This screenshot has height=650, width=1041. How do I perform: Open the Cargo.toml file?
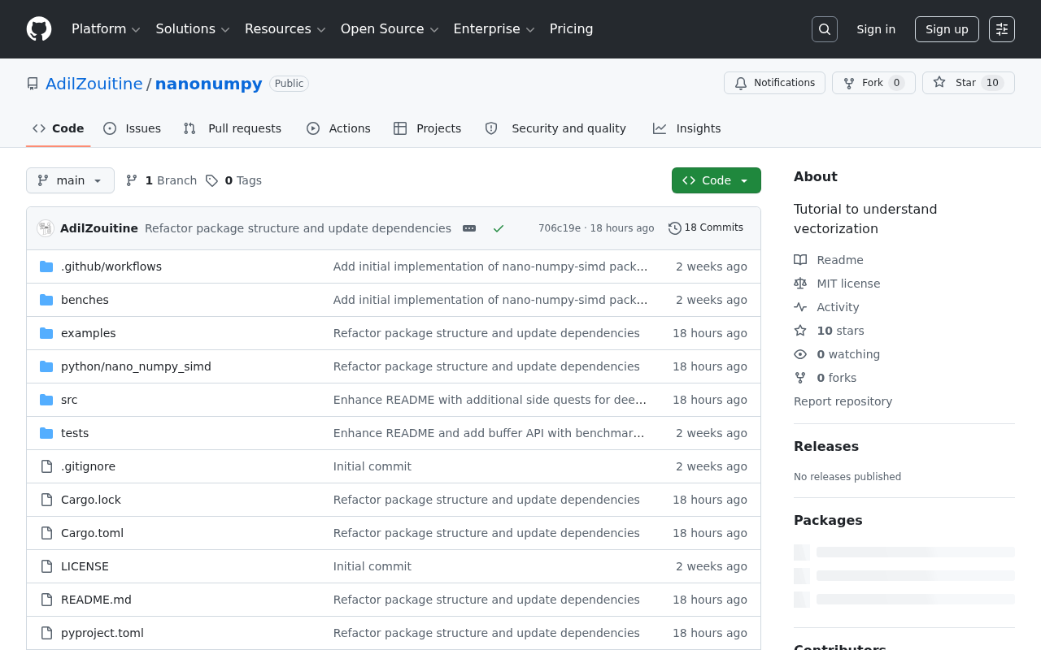coord(92,533)
